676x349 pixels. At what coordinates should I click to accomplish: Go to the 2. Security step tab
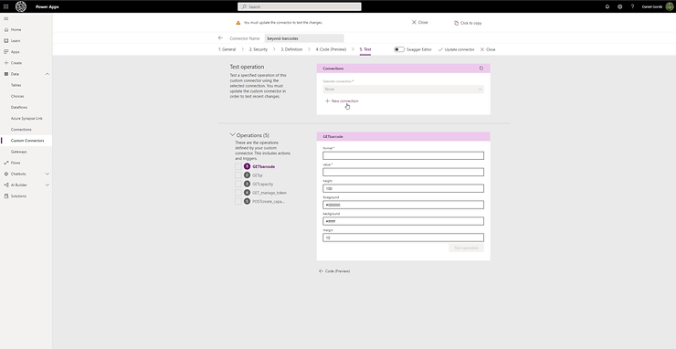tap(259, 49)
